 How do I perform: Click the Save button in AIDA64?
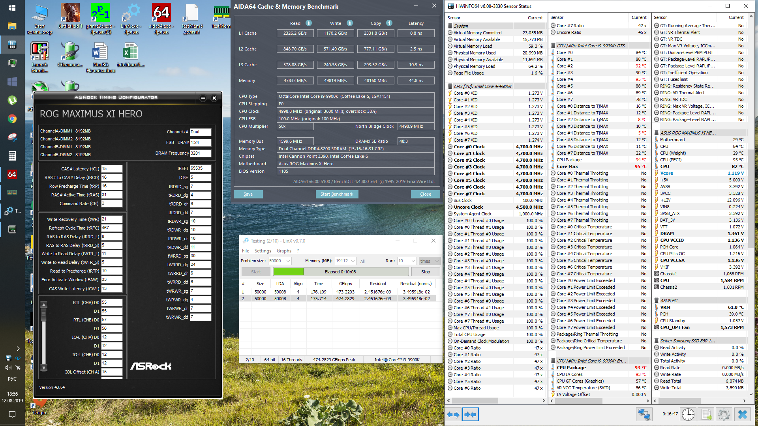248,194
